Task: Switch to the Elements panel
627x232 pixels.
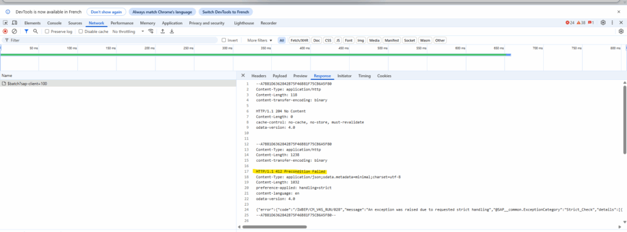Action: pyautogui.click(x=32, y=23)
